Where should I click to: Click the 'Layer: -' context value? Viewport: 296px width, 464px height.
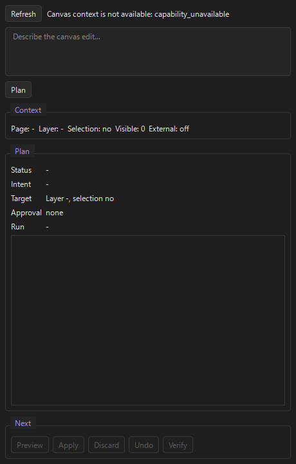51,129
